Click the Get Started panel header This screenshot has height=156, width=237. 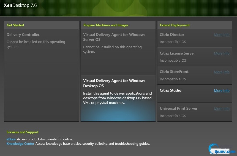tap(41, 25)
